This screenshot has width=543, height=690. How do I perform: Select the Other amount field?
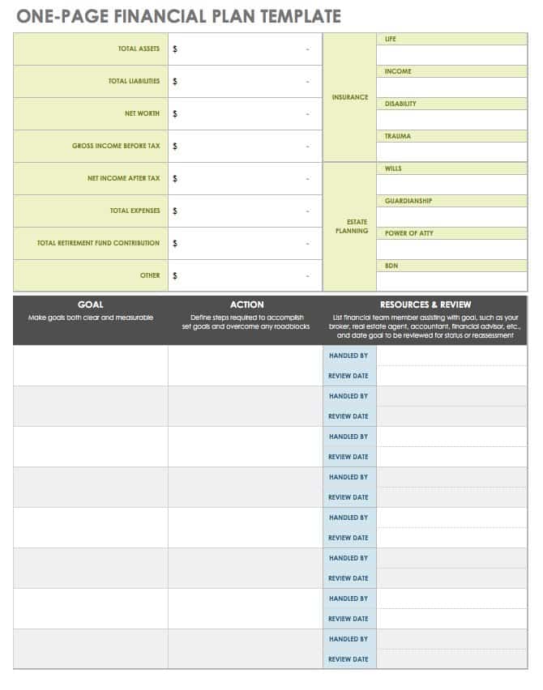point(245,276)
